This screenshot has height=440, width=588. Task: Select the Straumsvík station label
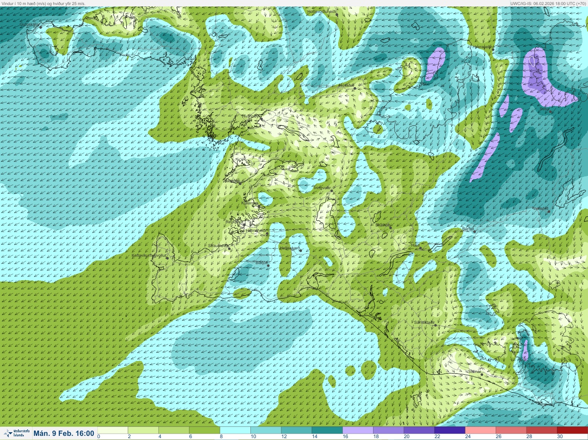(218, 246)
